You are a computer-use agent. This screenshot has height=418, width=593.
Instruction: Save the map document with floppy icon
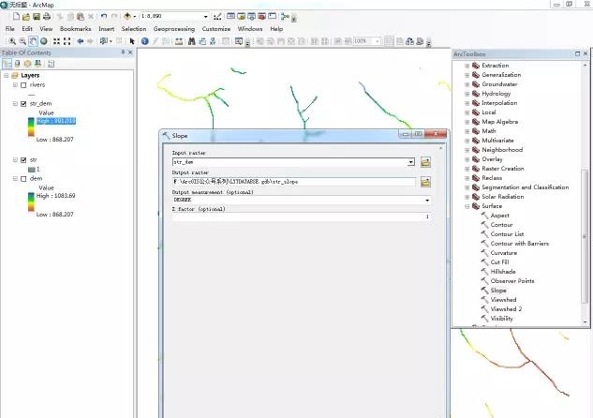click(x=37, y=16)
